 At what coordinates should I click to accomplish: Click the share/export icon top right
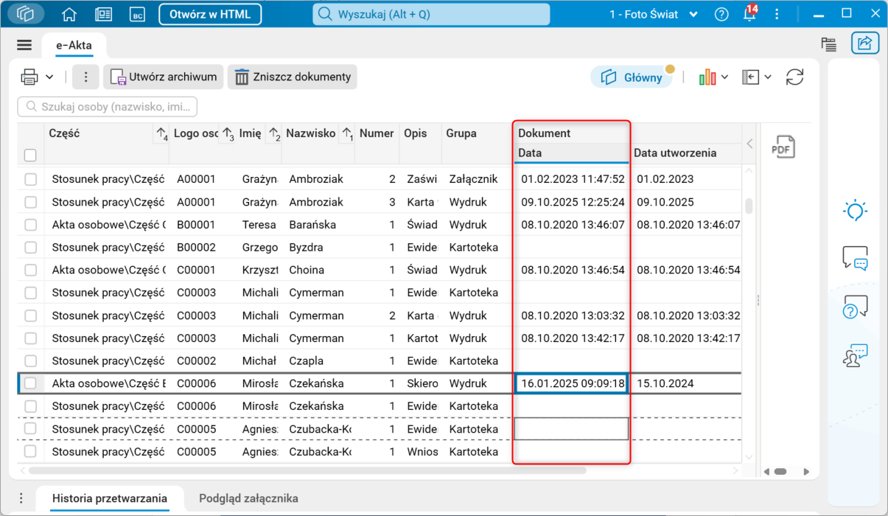click(x=865, y=43)
